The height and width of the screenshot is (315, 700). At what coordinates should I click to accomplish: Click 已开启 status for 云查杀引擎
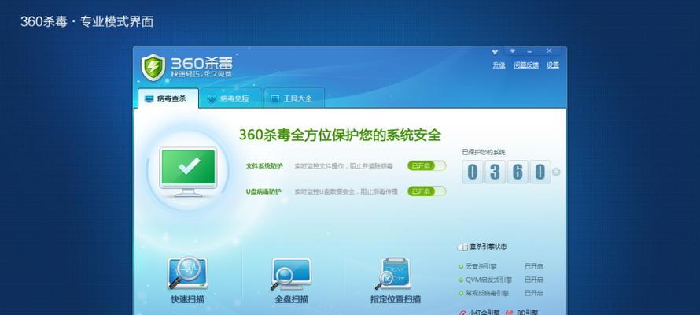pos(534,266)
